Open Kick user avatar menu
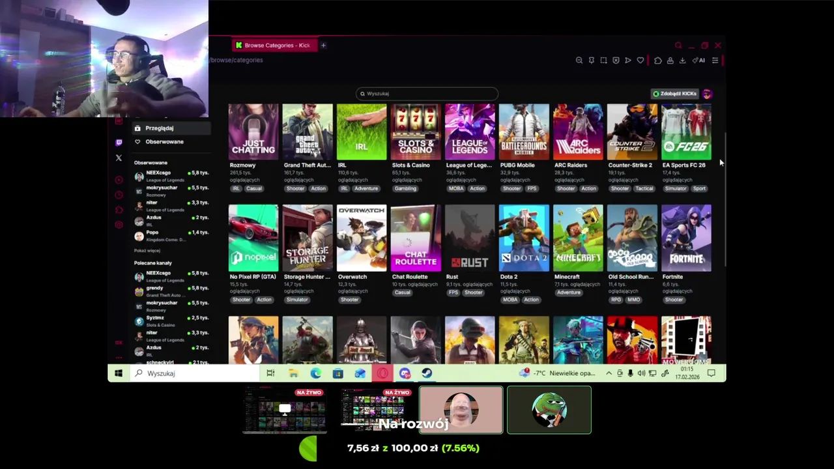Screen dimensions: 834x469 708,94
